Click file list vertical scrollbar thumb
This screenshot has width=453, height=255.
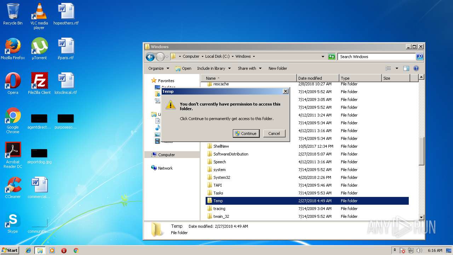click(x=421, y=151)
